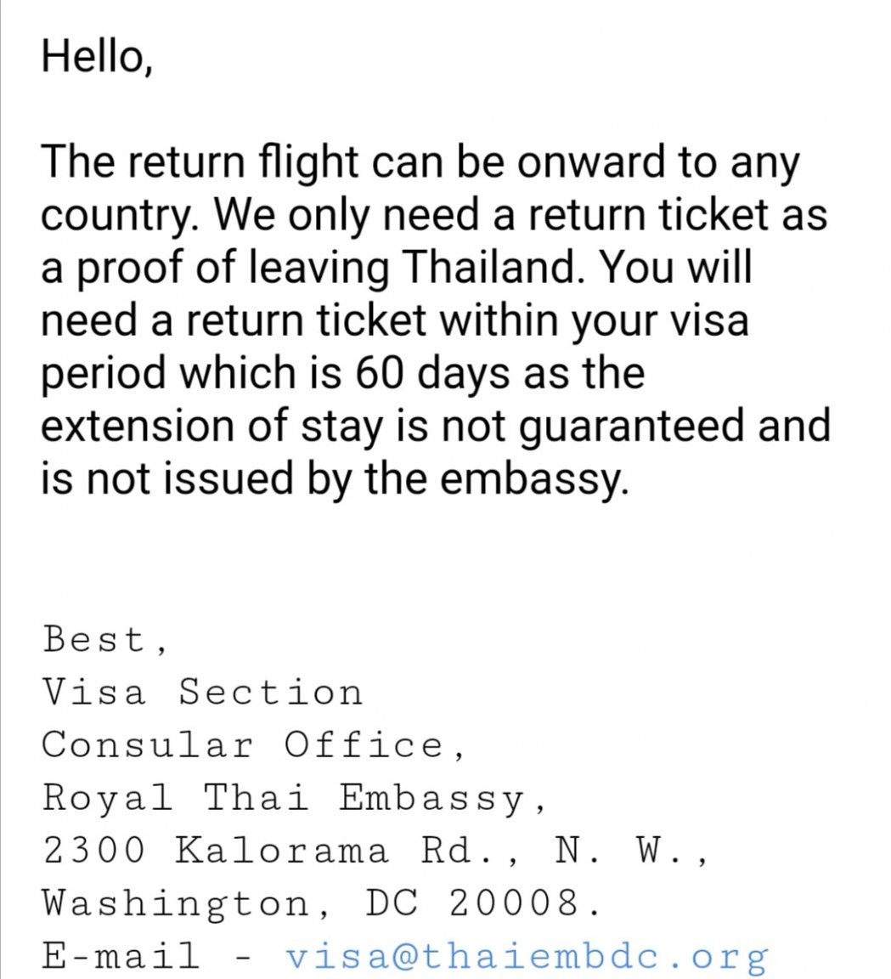Click the '60 days' text in the message

tap(432, 373)
